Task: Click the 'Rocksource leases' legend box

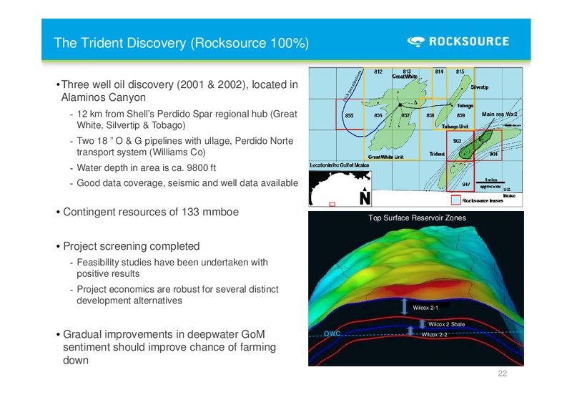Action: pos(455,200)
